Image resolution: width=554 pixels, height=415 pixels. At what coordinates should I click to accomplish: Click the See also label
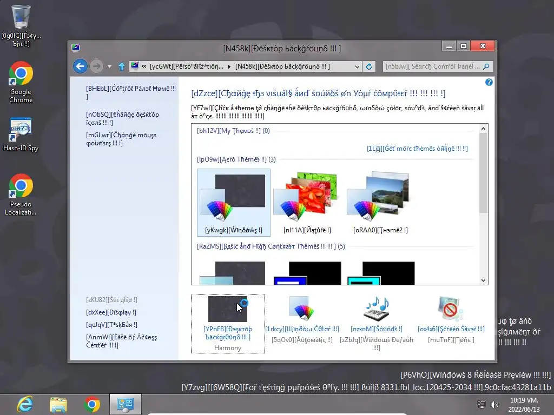click(x=111, y=300)
